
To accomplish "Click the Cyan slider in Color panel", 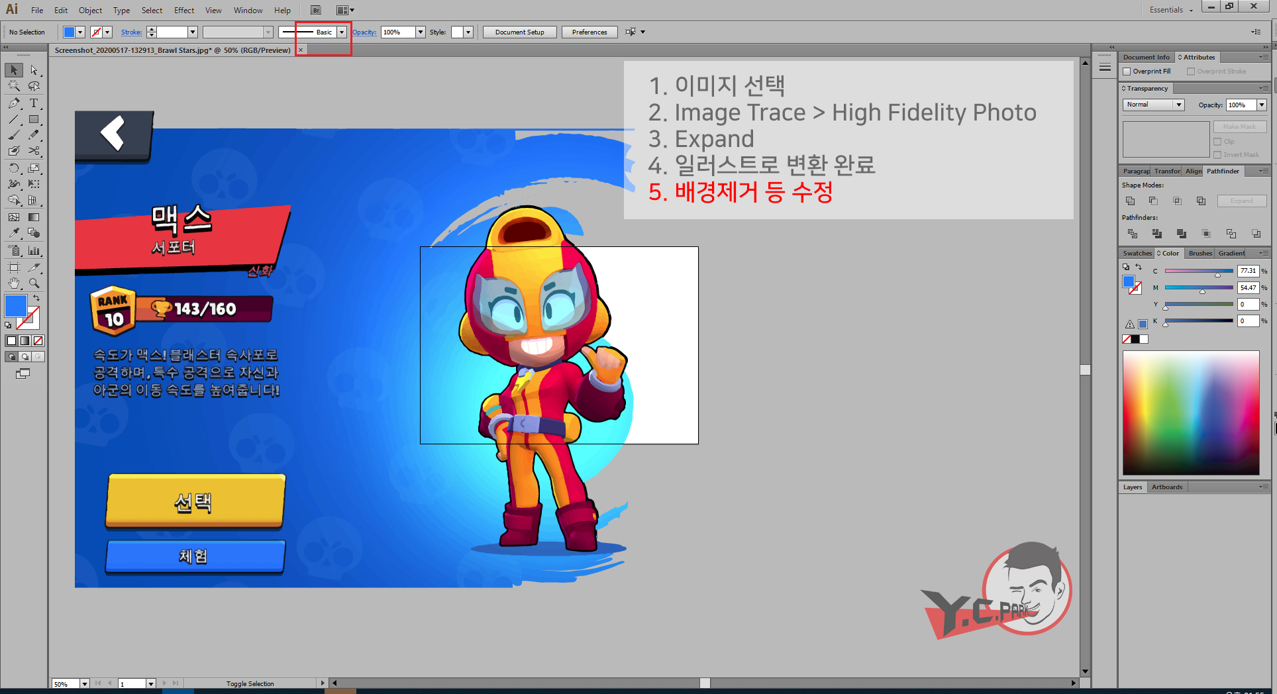I will pos(1199,272).
